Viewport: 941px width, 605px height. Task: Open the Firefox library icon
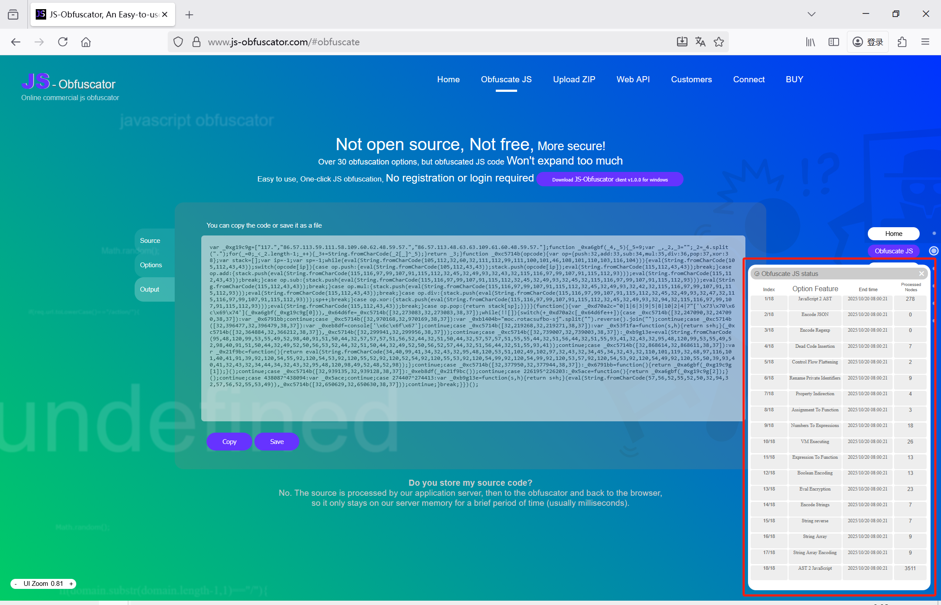tap(810, 42)
